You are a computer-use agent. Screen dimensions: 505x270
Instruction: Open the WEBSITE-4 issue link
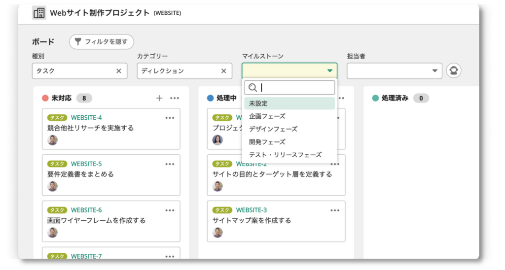point(86,118)
